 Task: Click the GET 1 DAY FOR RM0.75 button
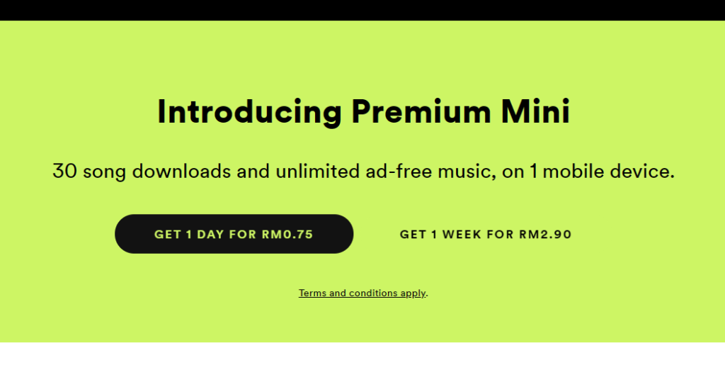(234, 234)
